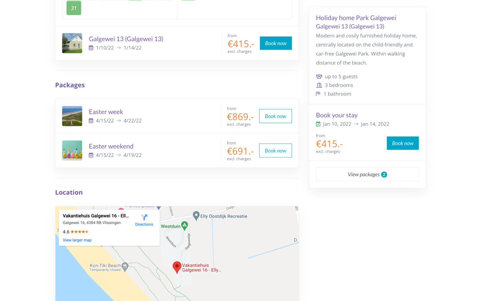Click calendar icon beside 1/10/22 dates
This screenshot has width=481, height=301.
pyautogui.click(x=91, y=48)
